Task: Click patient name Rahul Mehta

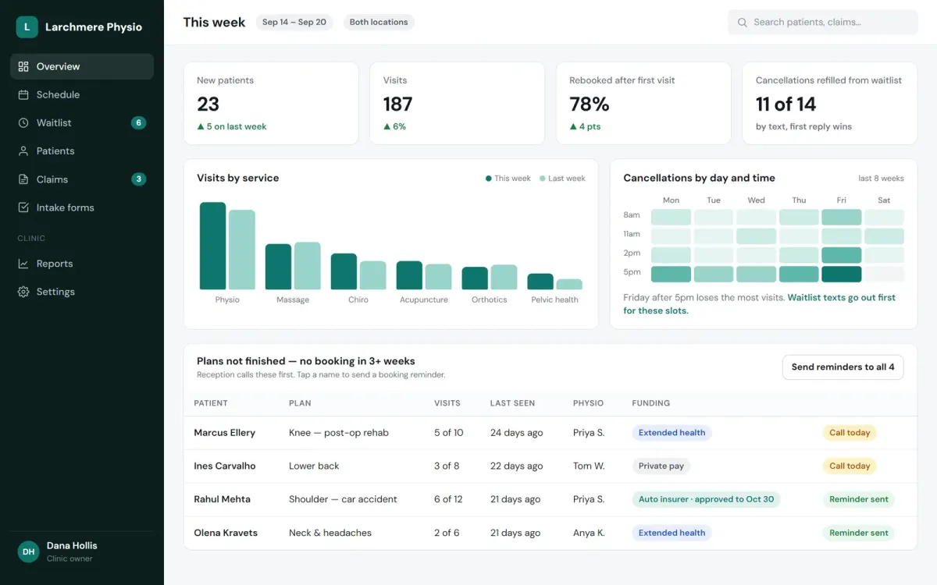Action: 222,499
